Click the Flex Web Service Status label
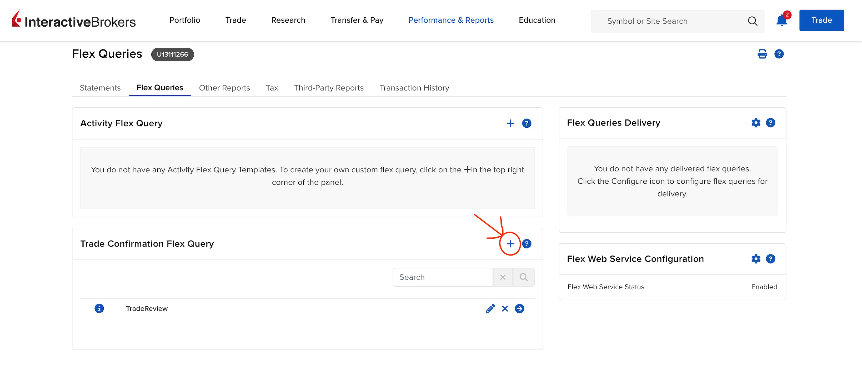The image size is (862, 370). 606,287
